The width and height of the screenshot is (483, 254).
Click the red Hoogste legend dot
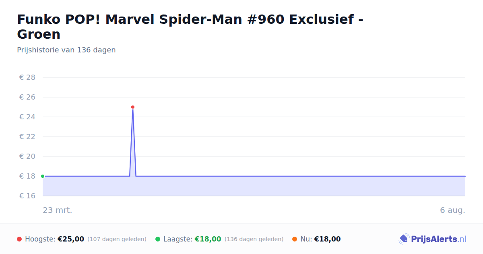tap(19, 239)
